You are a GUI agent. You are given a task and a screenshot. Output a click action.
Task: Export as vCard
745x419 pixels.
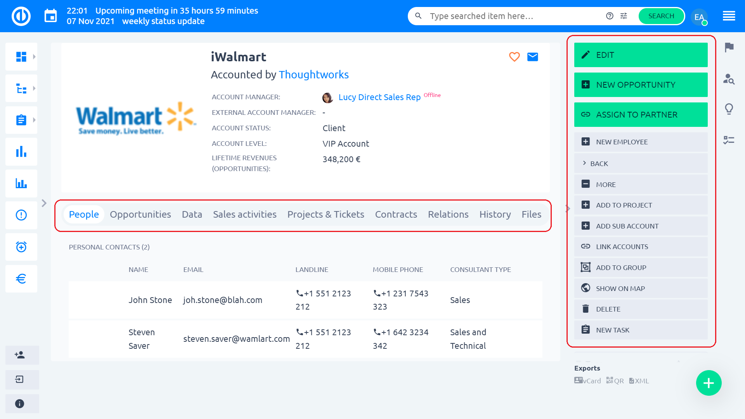pyautogui.click(x=587, y=381)
